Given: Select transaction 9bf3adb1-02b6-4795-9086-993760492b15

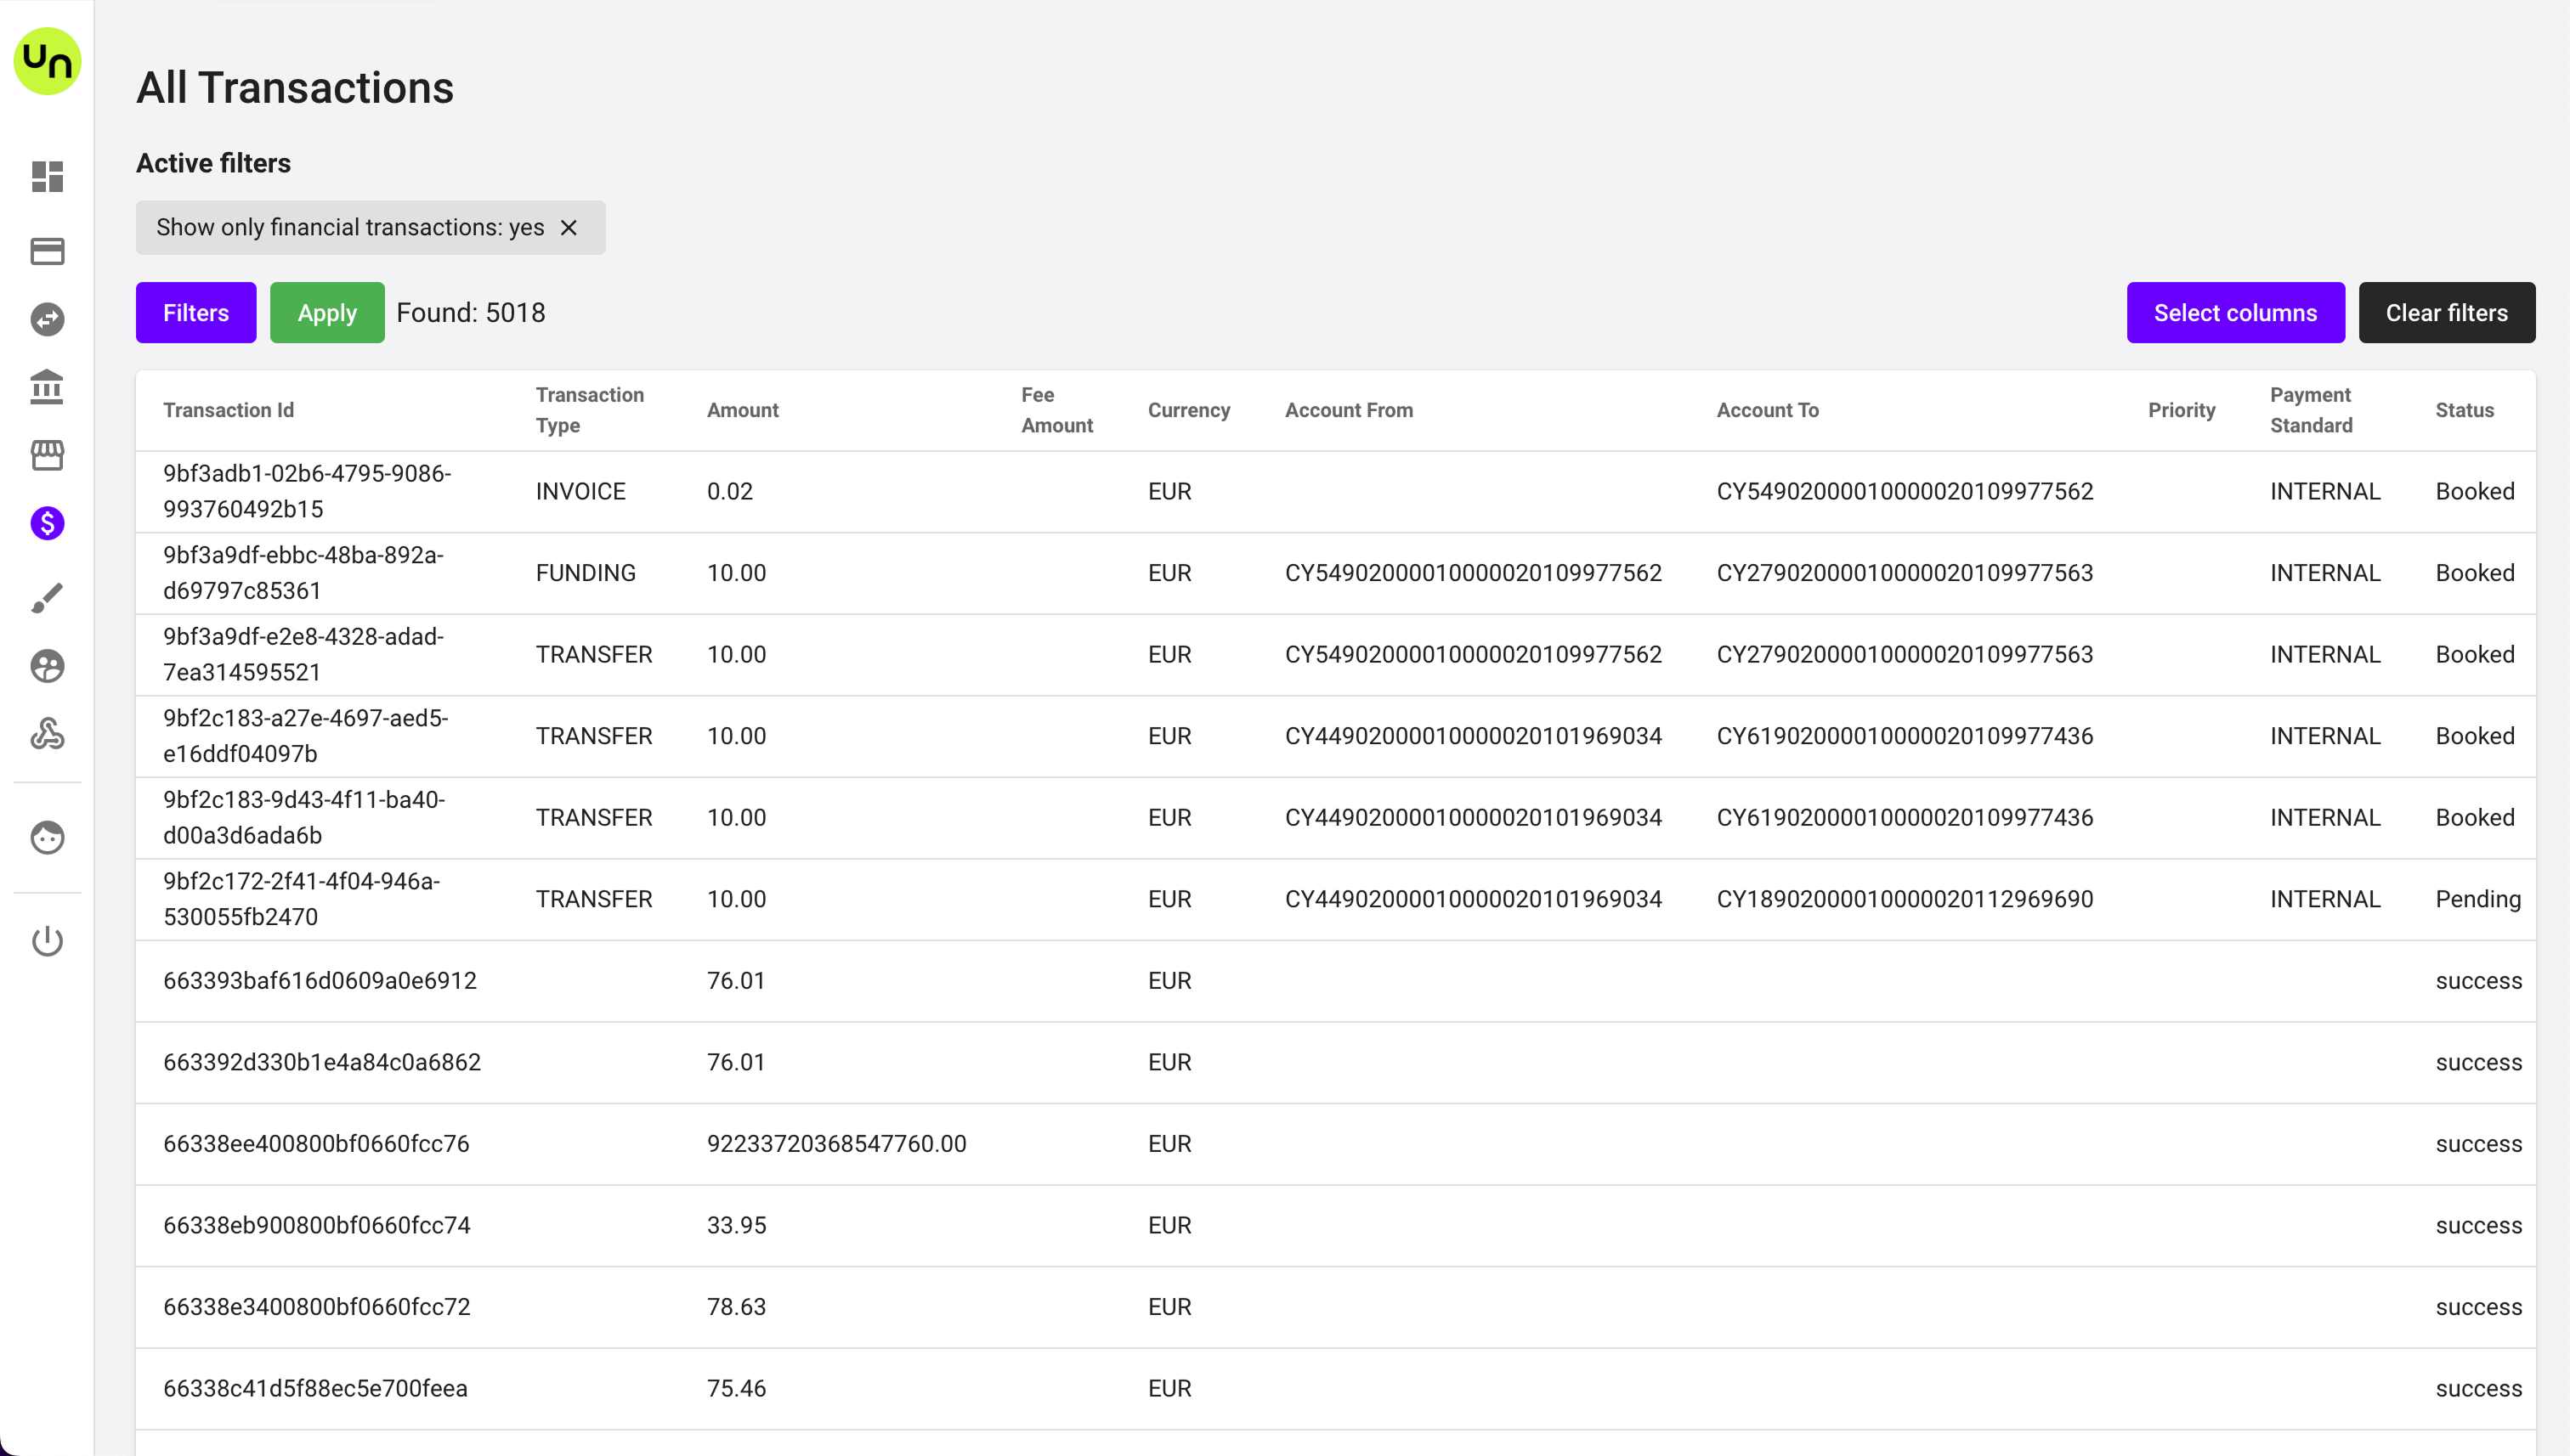Looking at the screenshot, I should coord(307,491).
